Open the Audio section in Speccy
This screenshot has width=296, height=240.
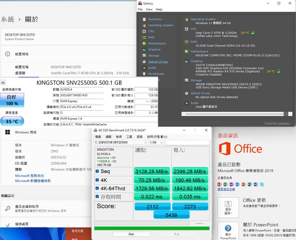tap(152, 68)
